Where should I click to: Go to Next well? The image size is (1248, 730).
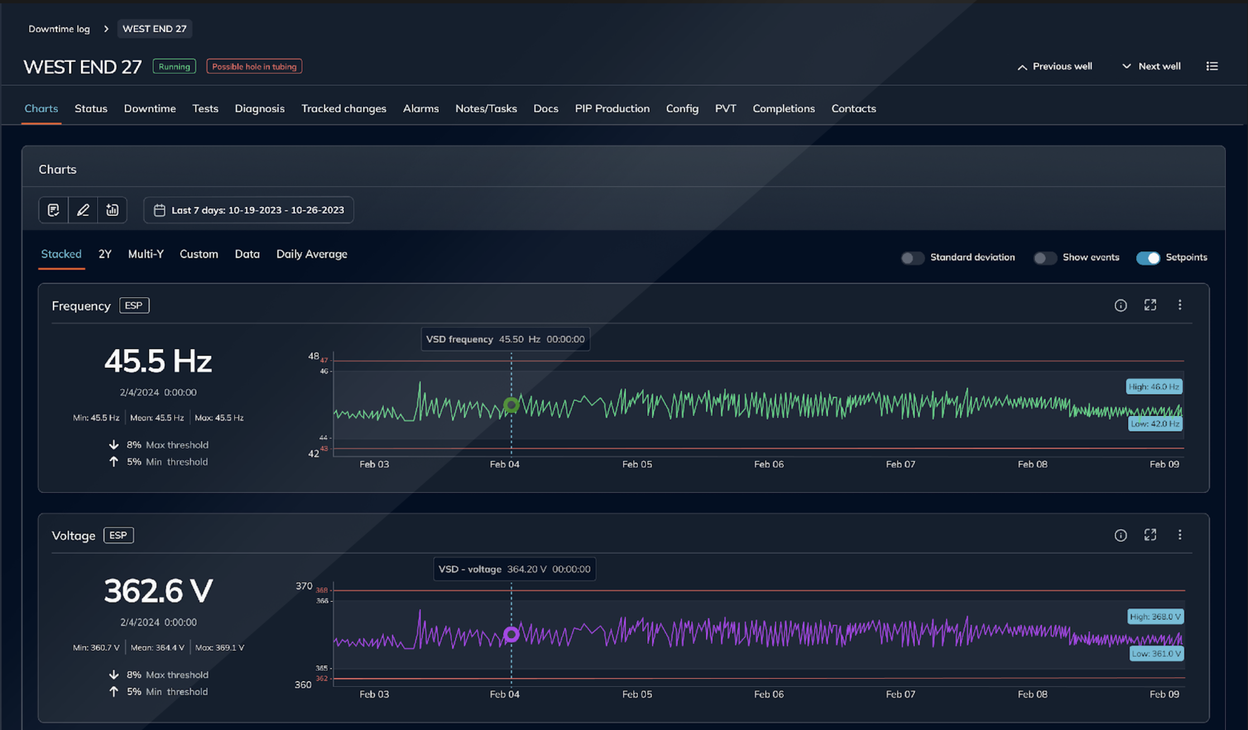click(1151, 66)
